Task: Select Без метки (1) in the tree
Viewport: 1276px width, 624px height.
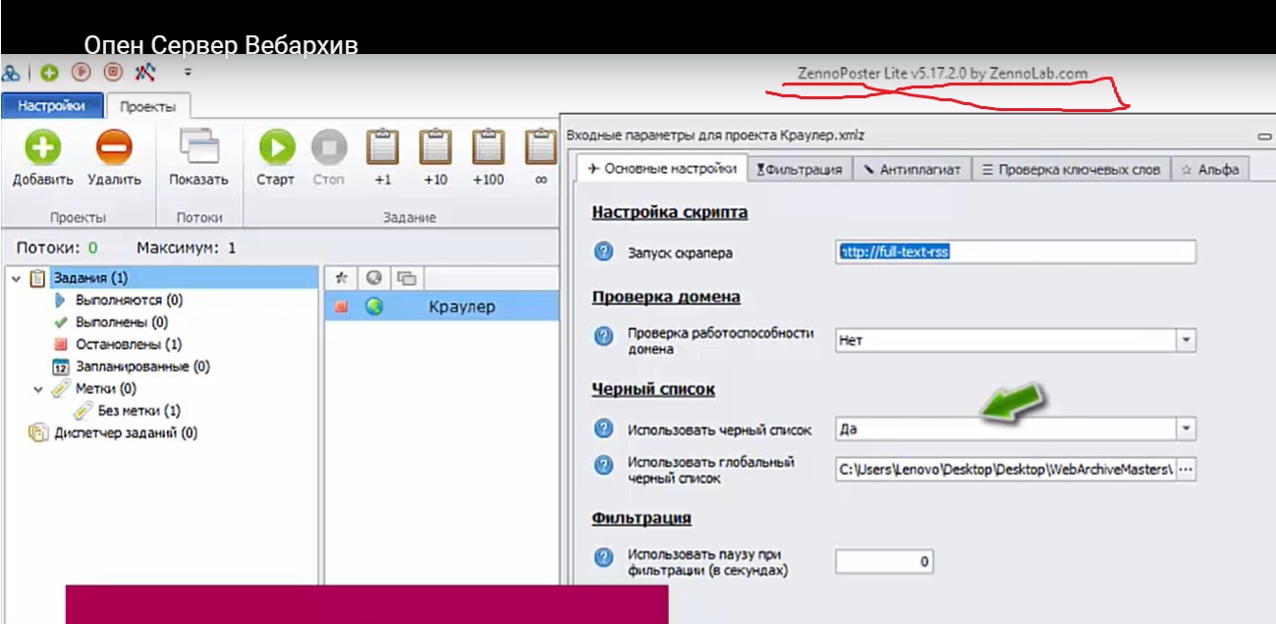Action: point(139,411)
